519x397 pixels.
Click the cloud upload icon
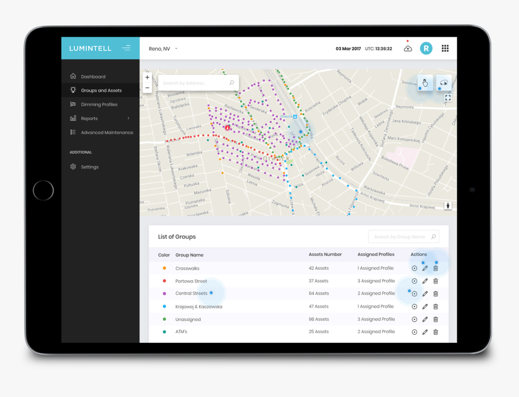[x=408, y=49]
